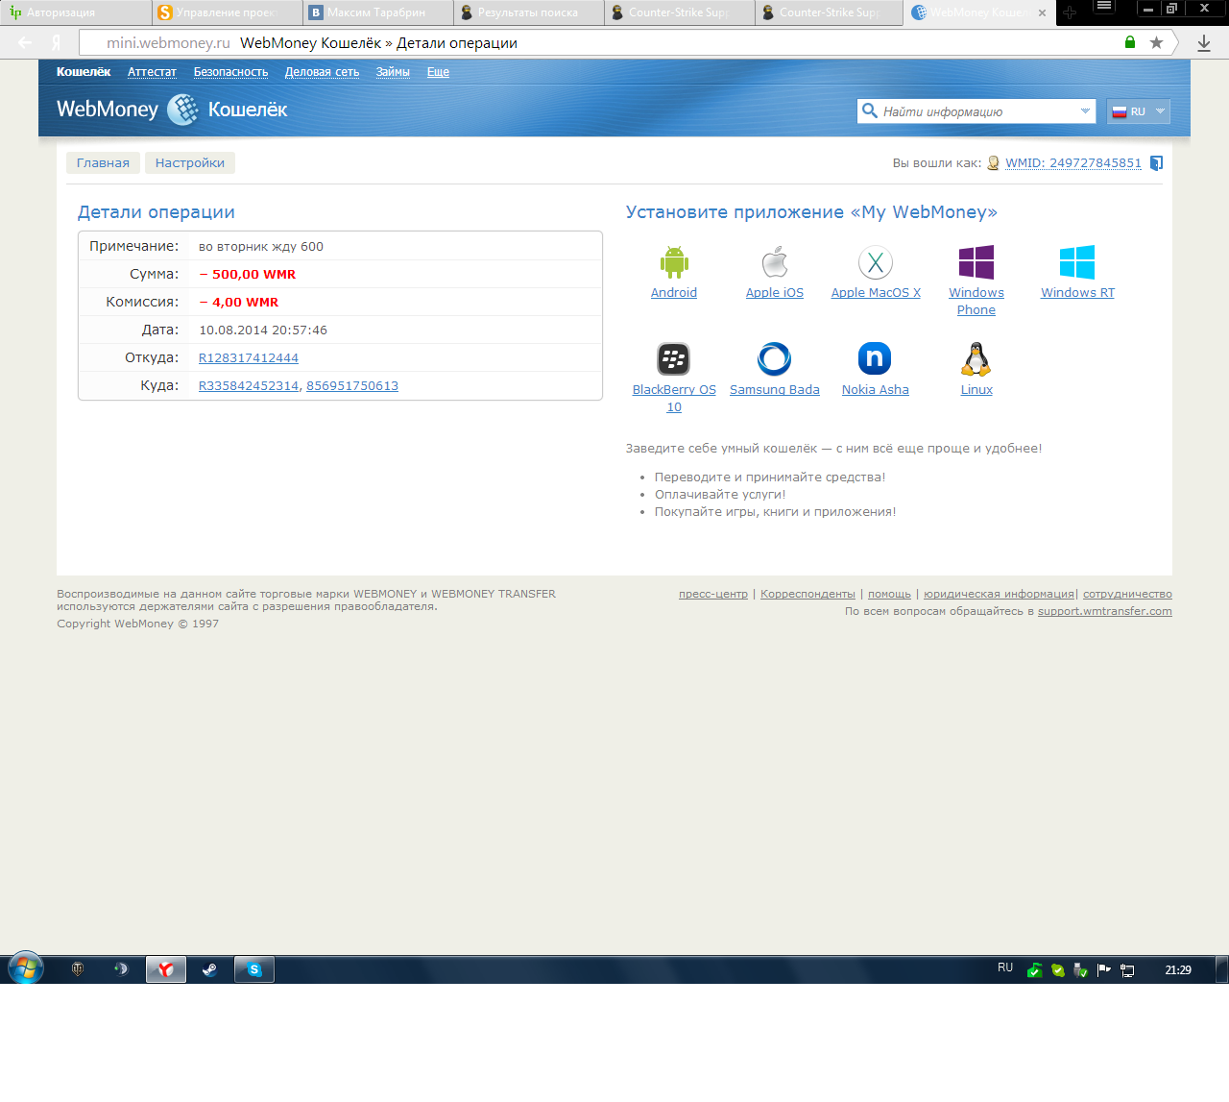Click the green padlock icon
The height and width of the screenshot is (1102, 1229).
1130,42
